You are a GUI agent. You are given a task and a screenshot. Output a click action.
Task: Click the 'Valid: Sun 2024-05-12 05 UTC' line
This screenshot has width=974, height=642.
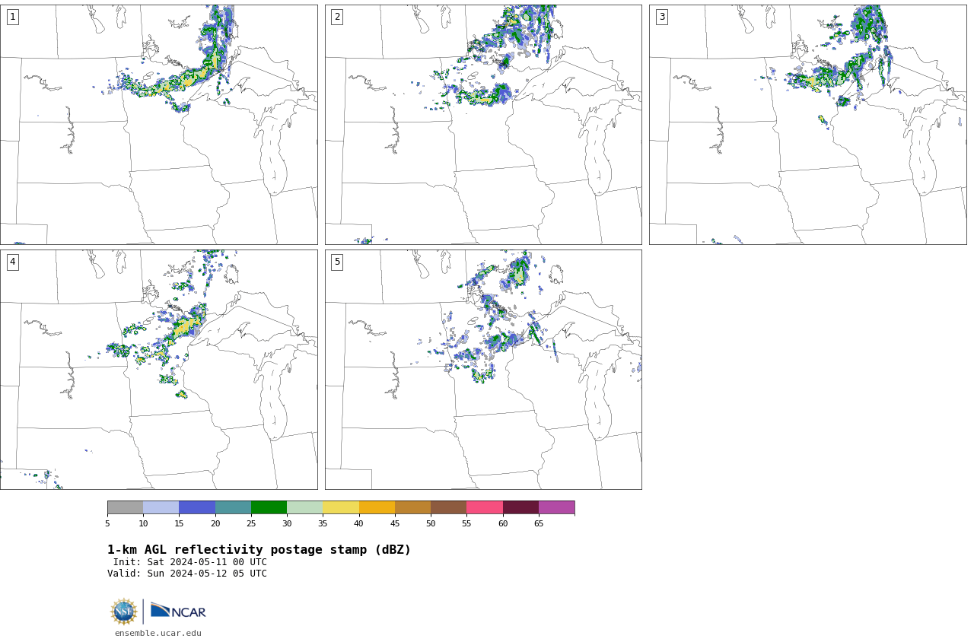(187, 574)
